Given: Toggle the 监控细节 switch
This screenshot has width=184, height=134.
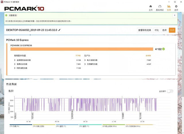Looking at the screenshot, I should coord(170,91).
